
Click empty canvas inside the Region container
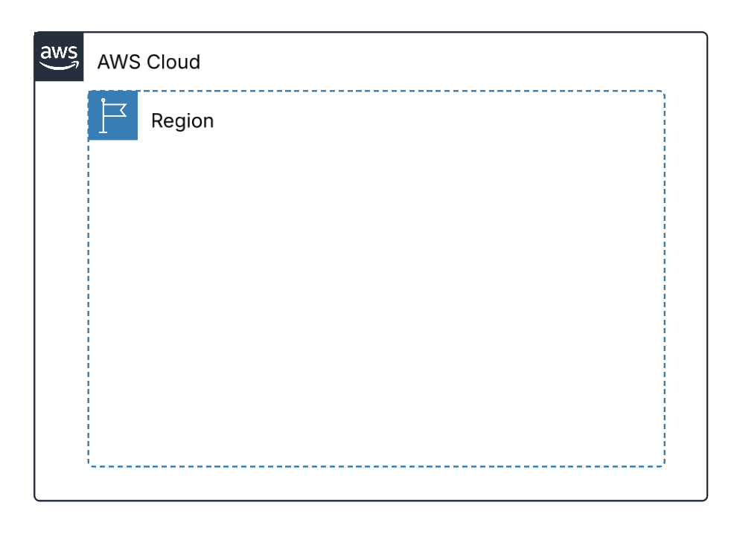[377, 299]
